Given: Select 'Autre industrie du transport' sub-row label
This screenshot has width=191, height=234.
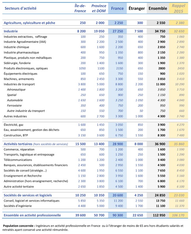Looking at the screenshot, I should point(26,111).
